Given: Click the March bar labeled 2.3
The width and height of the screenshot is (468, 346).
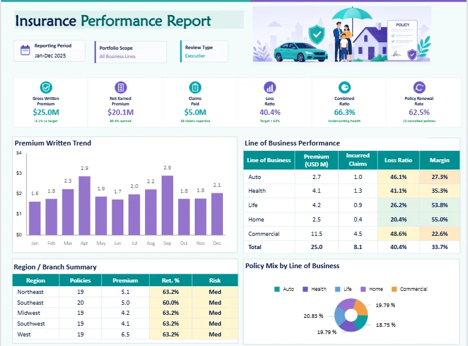Looking at the screenshot, I should click(x=68, y=212).
